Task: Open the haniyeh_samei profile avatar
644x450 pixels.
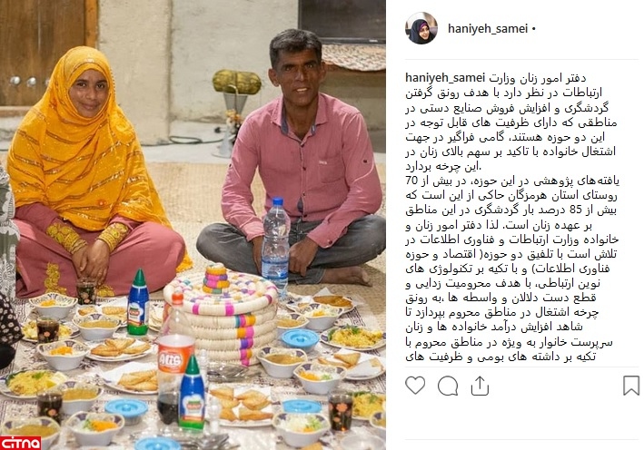Action: pos(421,28)
